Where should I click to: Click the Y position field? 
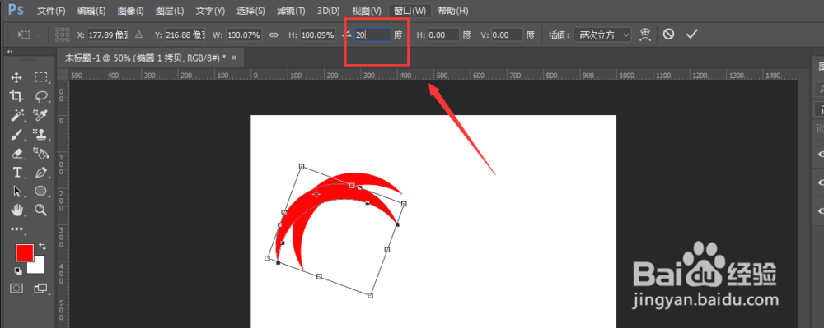(185, 35)
